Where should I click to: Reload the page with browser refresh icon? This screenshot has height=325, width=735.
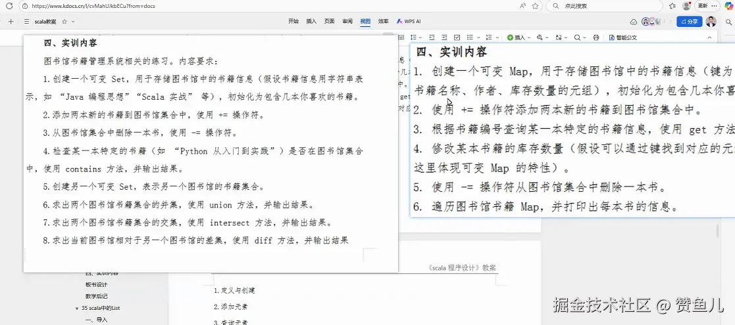point(9,6)
